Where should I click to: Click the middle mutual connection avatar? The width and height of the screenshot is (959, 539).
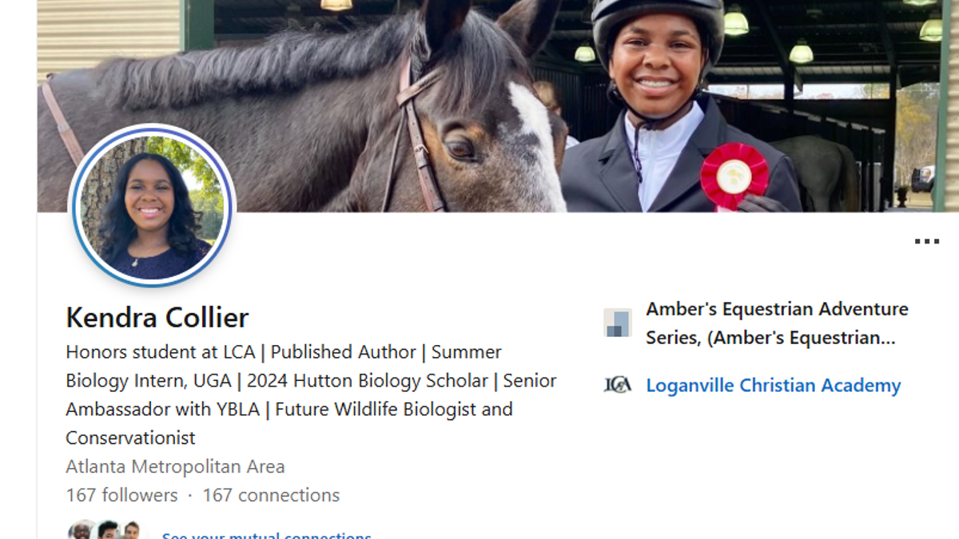[108, 532]
